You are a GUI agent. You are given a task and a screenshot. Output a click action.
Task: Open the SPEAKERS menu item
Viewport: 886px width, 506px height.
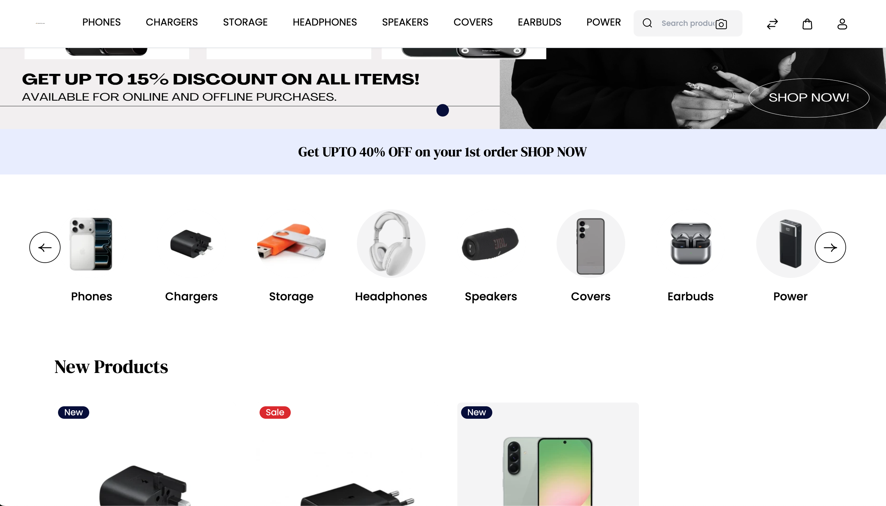pos(405,22)
